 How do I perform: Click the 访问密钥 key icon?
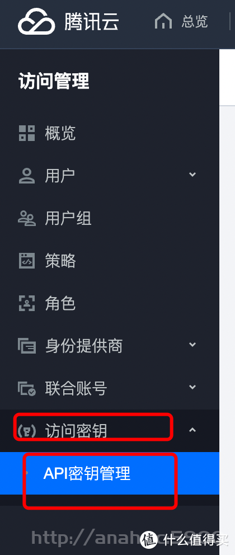tap(27, 431)
